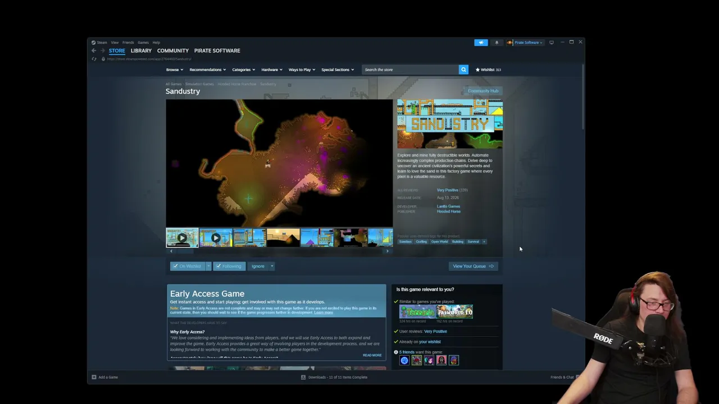Click READ MORE in Early Access box

pyautogui.click(x=372, y=355)
